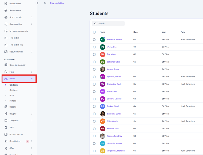Click the Room booking icon
Screen dimensions: 203x155
pos(6,24)
